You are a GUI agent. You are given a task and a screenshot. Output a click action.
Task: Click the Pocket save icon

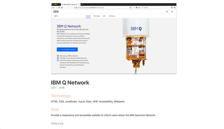pos(137,8)
